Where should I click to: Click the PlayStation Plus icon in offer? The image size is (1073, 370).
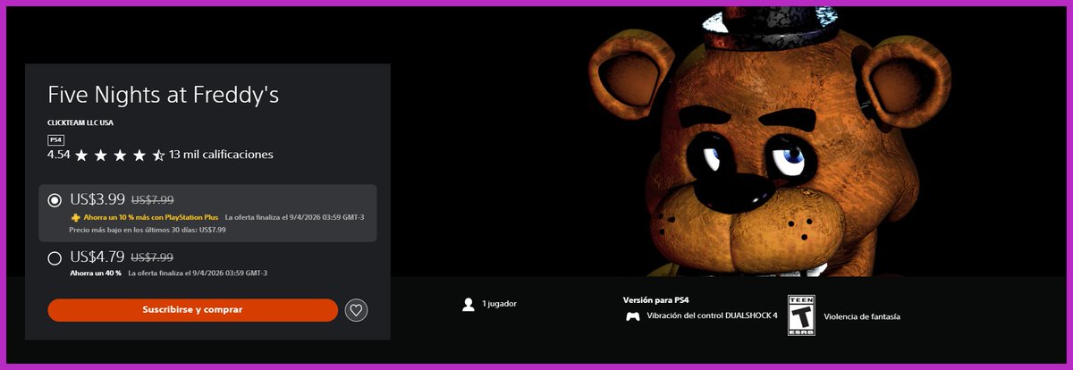75,217
